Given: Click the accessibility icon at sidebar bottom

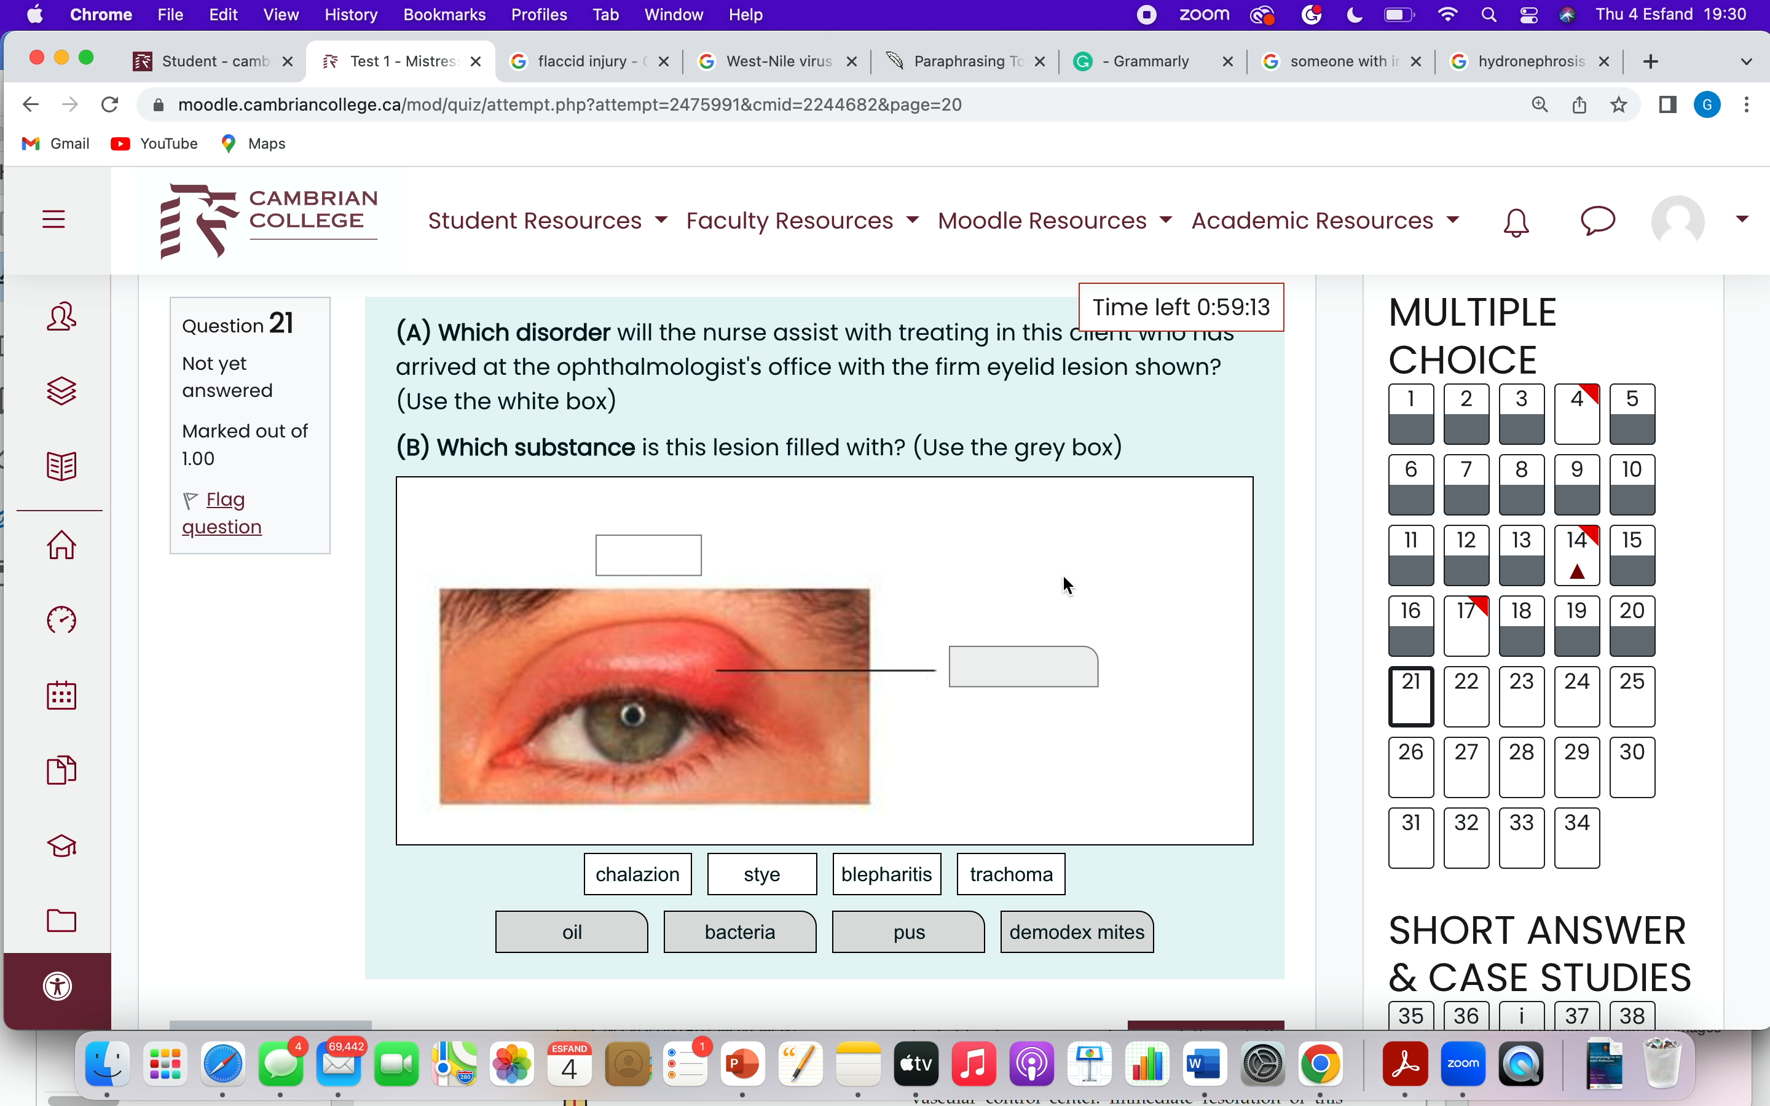Looking at the screenshot, I should point(58,986).
